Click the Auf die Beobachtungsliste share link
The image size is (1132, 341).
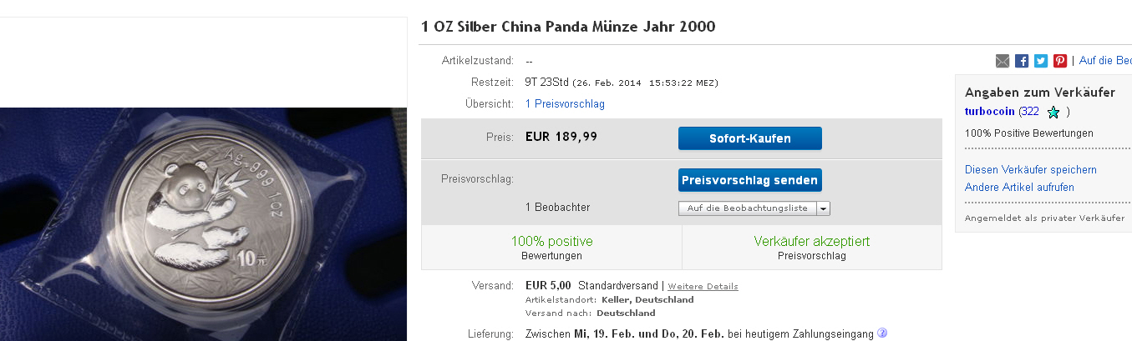point(1105,61)
